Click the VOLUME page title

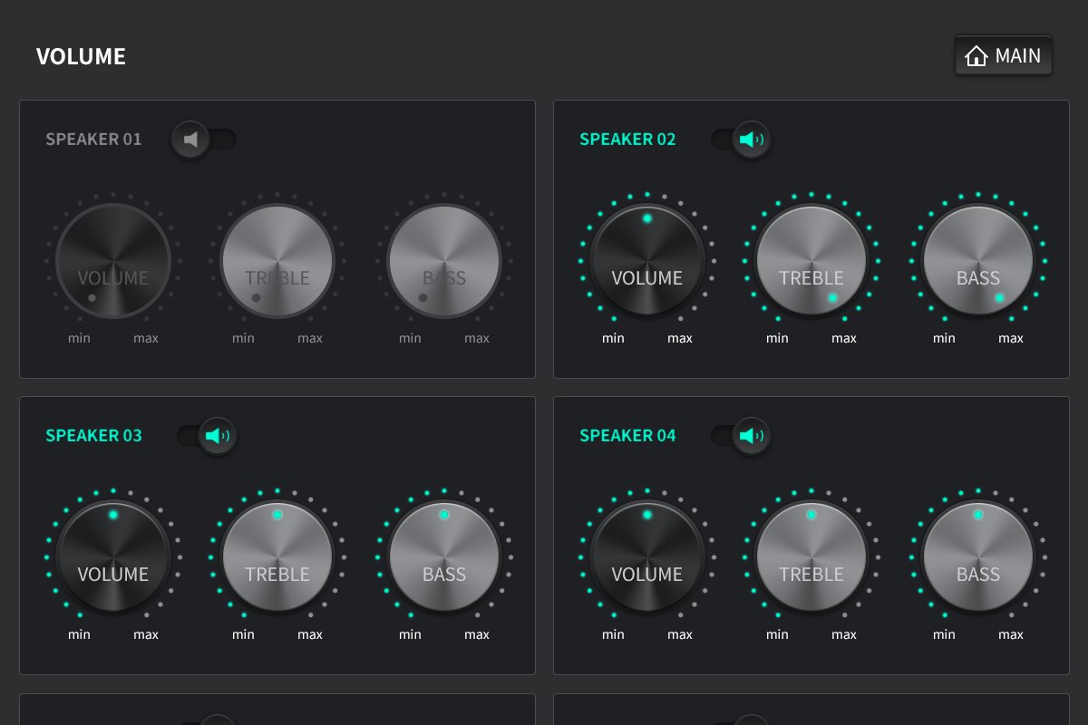(x=81, y=56)
